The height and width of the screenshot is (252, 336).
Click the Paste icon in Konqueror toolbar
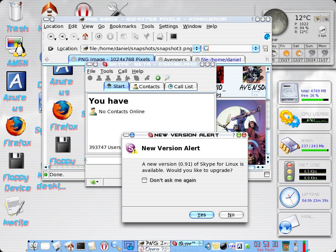(147, 37)
